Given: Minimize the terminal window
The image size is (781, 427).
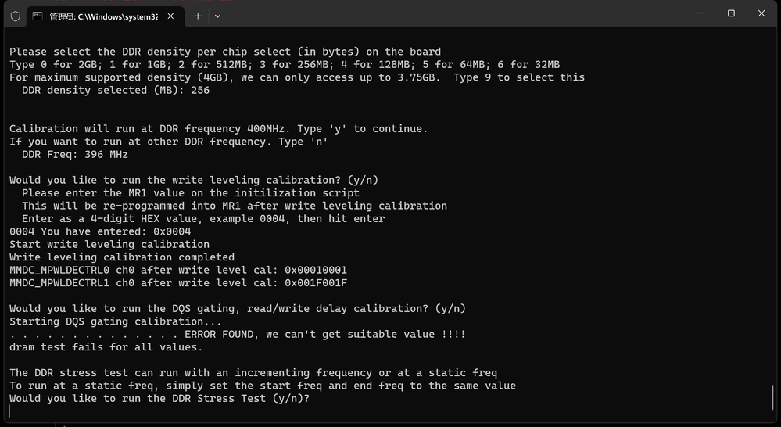Looking at the screenshot, I should (701, 13).
